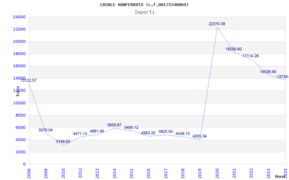Image resolution: width=289 pixels, height=180 pixels.
Task: Click y-axis value 18000
Action: [20, 54]
